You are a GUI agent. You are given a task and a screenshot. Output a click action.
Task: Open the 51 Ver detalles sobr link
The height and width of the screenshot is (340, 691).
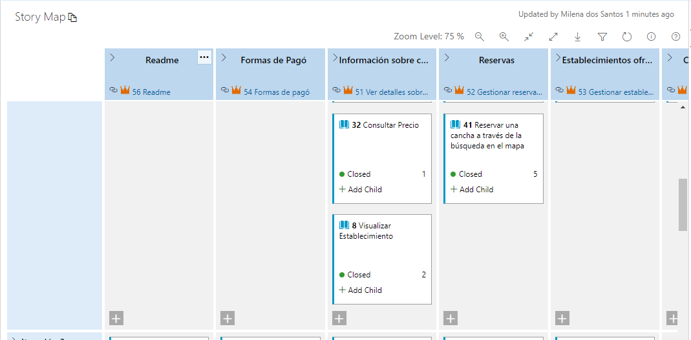coord(393,92)
